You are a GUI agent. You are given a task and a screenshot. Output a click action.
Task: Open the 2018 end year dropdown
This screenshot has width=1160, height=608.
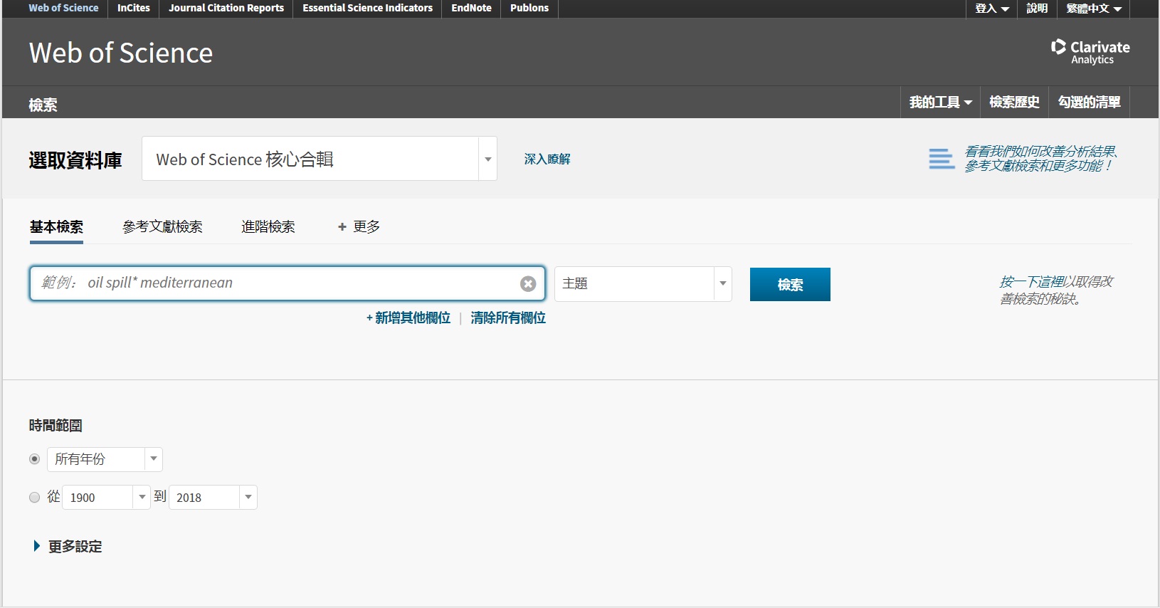[x=213, y=497]
